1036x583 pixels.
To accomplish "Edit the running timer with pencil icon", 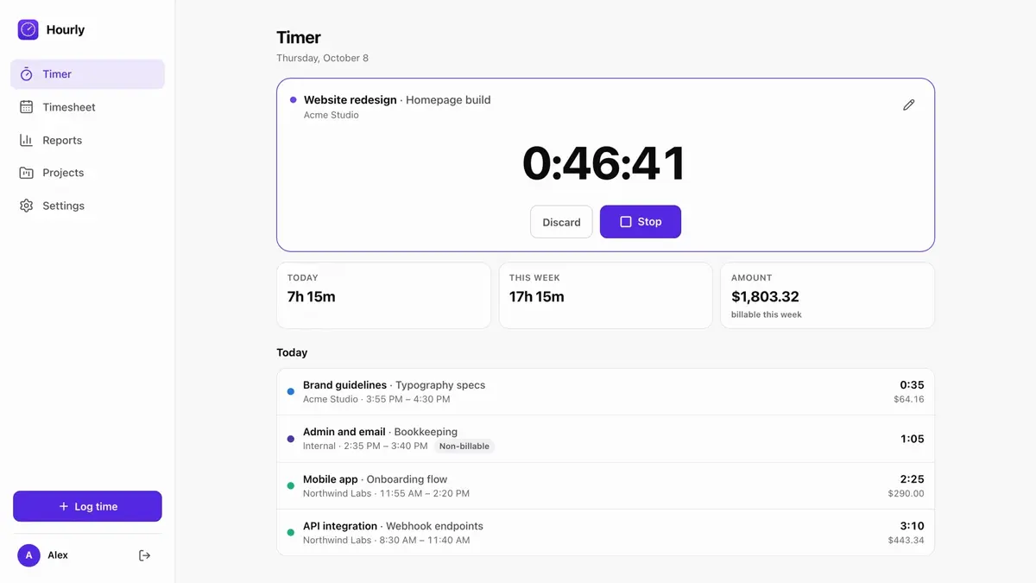I will [908, 105].
